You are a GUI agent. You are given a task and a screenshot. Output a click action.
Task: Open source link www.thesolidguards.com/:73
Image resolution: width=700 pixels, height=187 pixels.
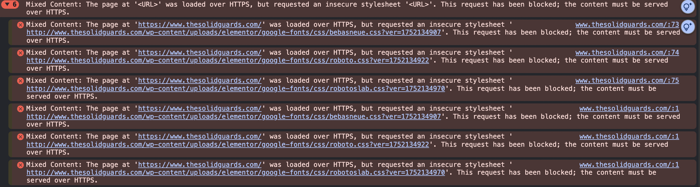point(627,25)
